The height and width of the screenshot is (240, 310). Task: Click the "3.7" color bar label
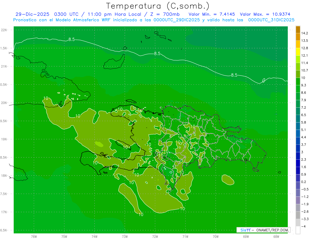[304, 144]
